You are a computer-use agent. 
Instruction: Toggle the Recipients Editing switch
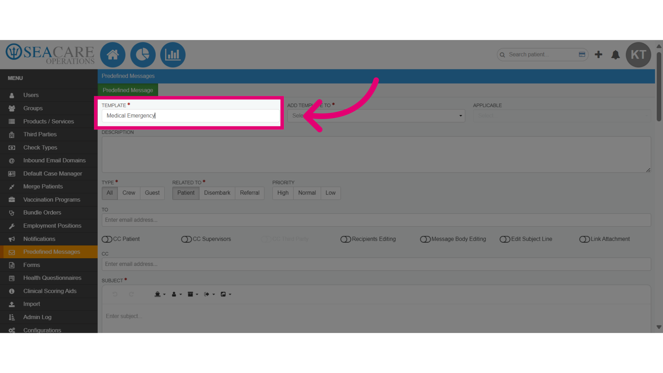[346, 239]
